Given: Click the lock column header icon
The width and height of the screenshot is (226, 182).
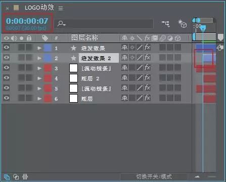Looking at the screenshot, I should pos(29,38).
